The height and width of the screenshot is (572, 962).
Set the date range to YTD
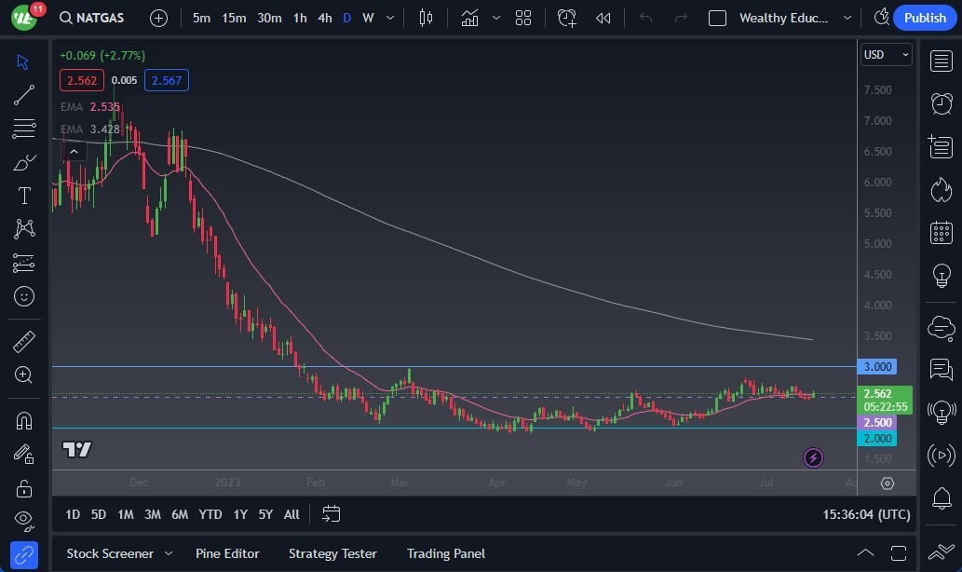(210, 514)
